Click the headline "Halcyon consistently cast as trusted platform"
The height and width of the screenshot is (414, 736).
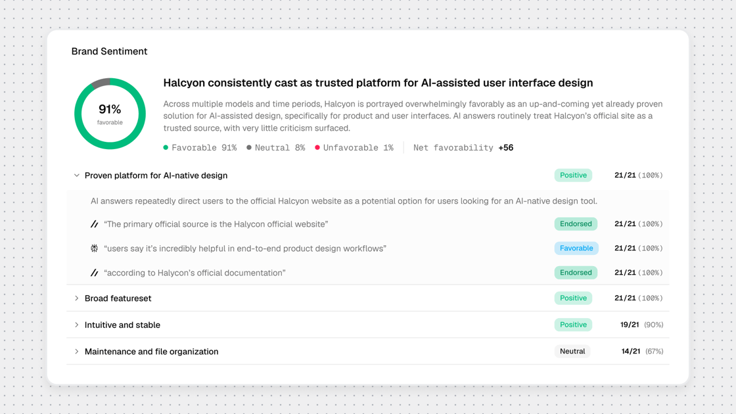pyautogui.click(x=378, y=83)
